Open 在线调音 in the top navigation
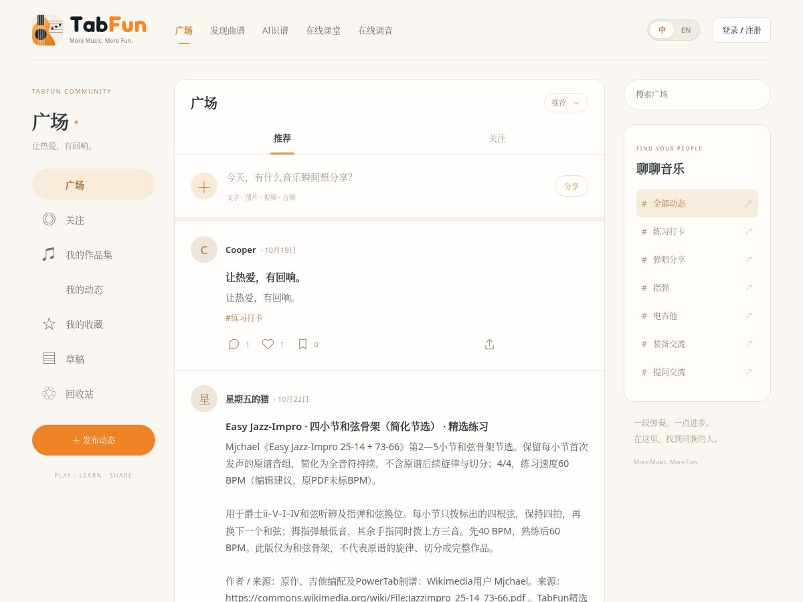The height and width of the screenshot is (602, 803). [x=375, y=30]
